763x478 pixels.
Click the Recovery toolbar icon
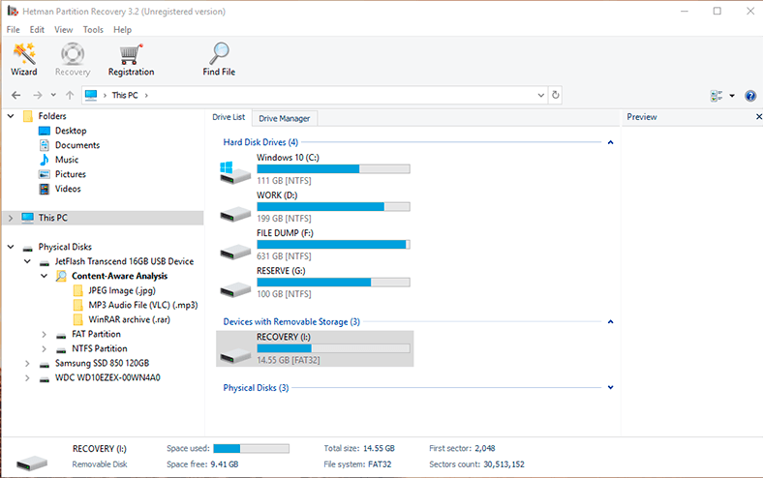point(73,59)
